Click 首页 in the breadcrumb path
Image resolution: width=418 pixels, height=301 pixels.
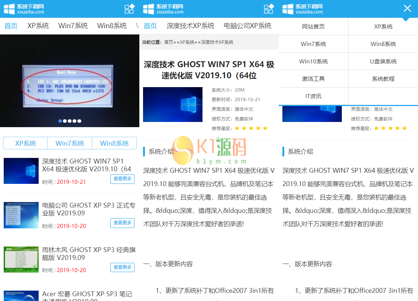tap(168, 42)
